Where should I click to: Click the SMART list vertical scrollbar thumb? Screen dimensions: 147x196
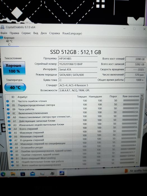141,118
